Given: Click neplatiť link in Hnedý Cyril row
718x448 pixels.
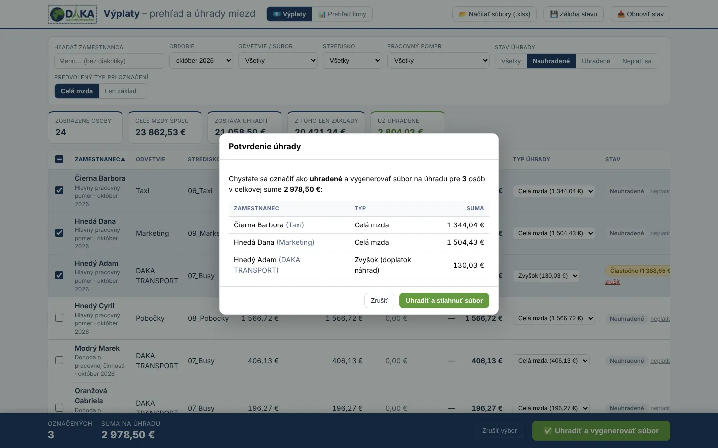Looking at the screenshot, I should click(660, 319).
